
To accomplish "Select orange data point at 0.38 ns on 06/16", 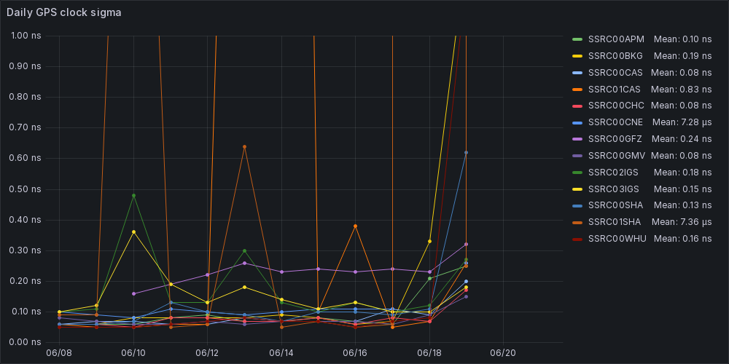I will (355, 226).
